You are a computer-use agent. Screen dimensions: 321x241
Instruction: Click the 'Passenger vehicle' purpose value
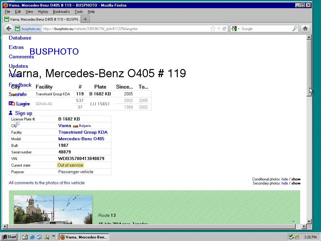(76, 172)
